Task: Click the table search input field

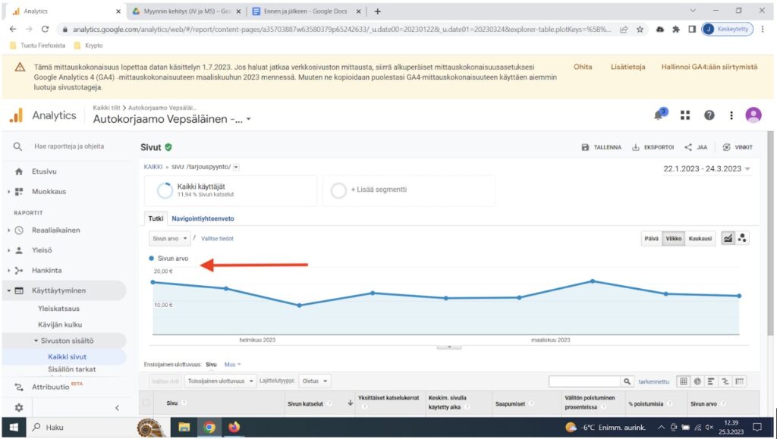Action: [585, 381]
